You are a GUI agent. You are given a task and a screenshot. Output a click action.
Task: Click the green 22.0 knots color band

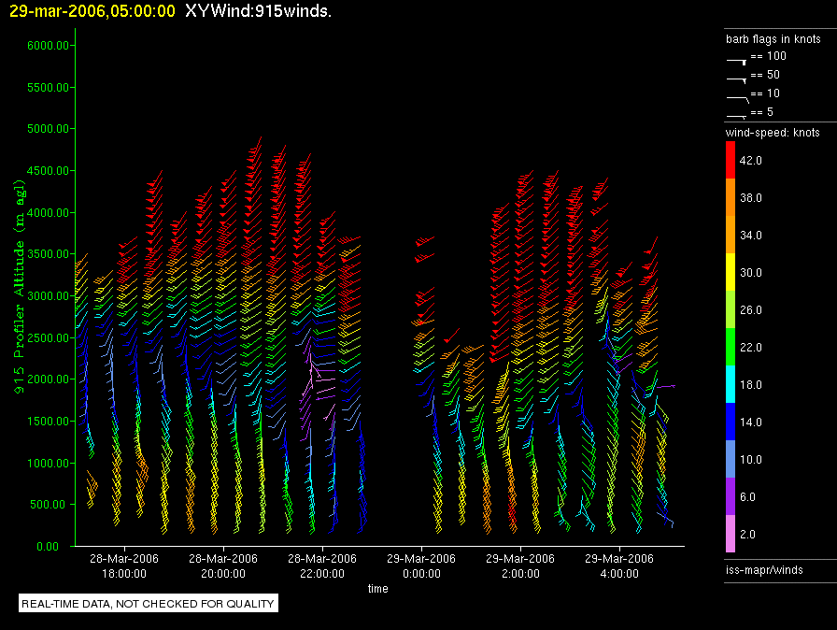point(731,347)
